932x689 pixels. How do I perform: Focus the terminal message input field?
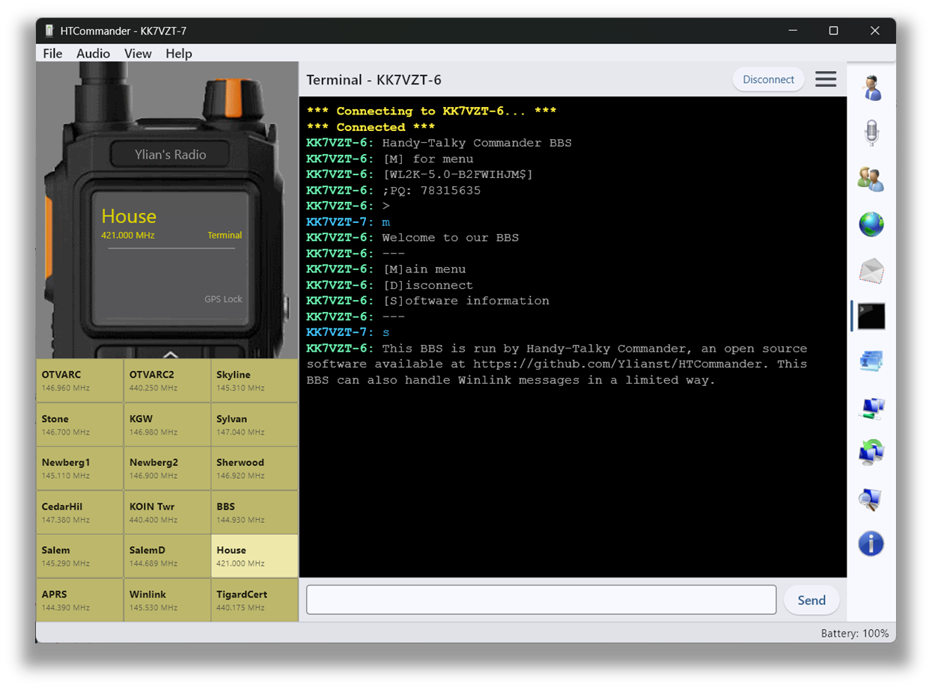[541, 600]
